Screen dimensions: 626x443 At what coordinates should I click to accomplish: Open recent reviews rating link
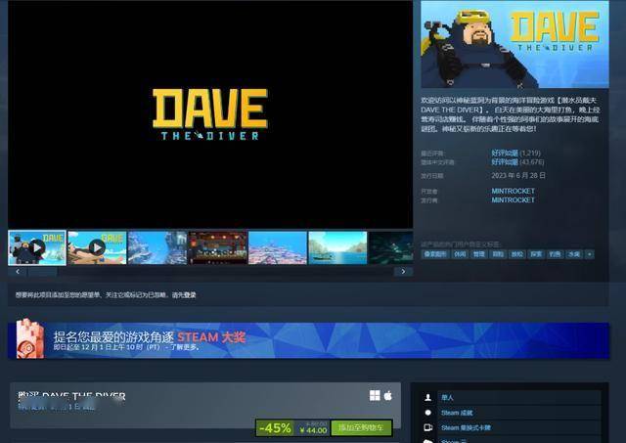pyautogui.click(x=505, y=154)
